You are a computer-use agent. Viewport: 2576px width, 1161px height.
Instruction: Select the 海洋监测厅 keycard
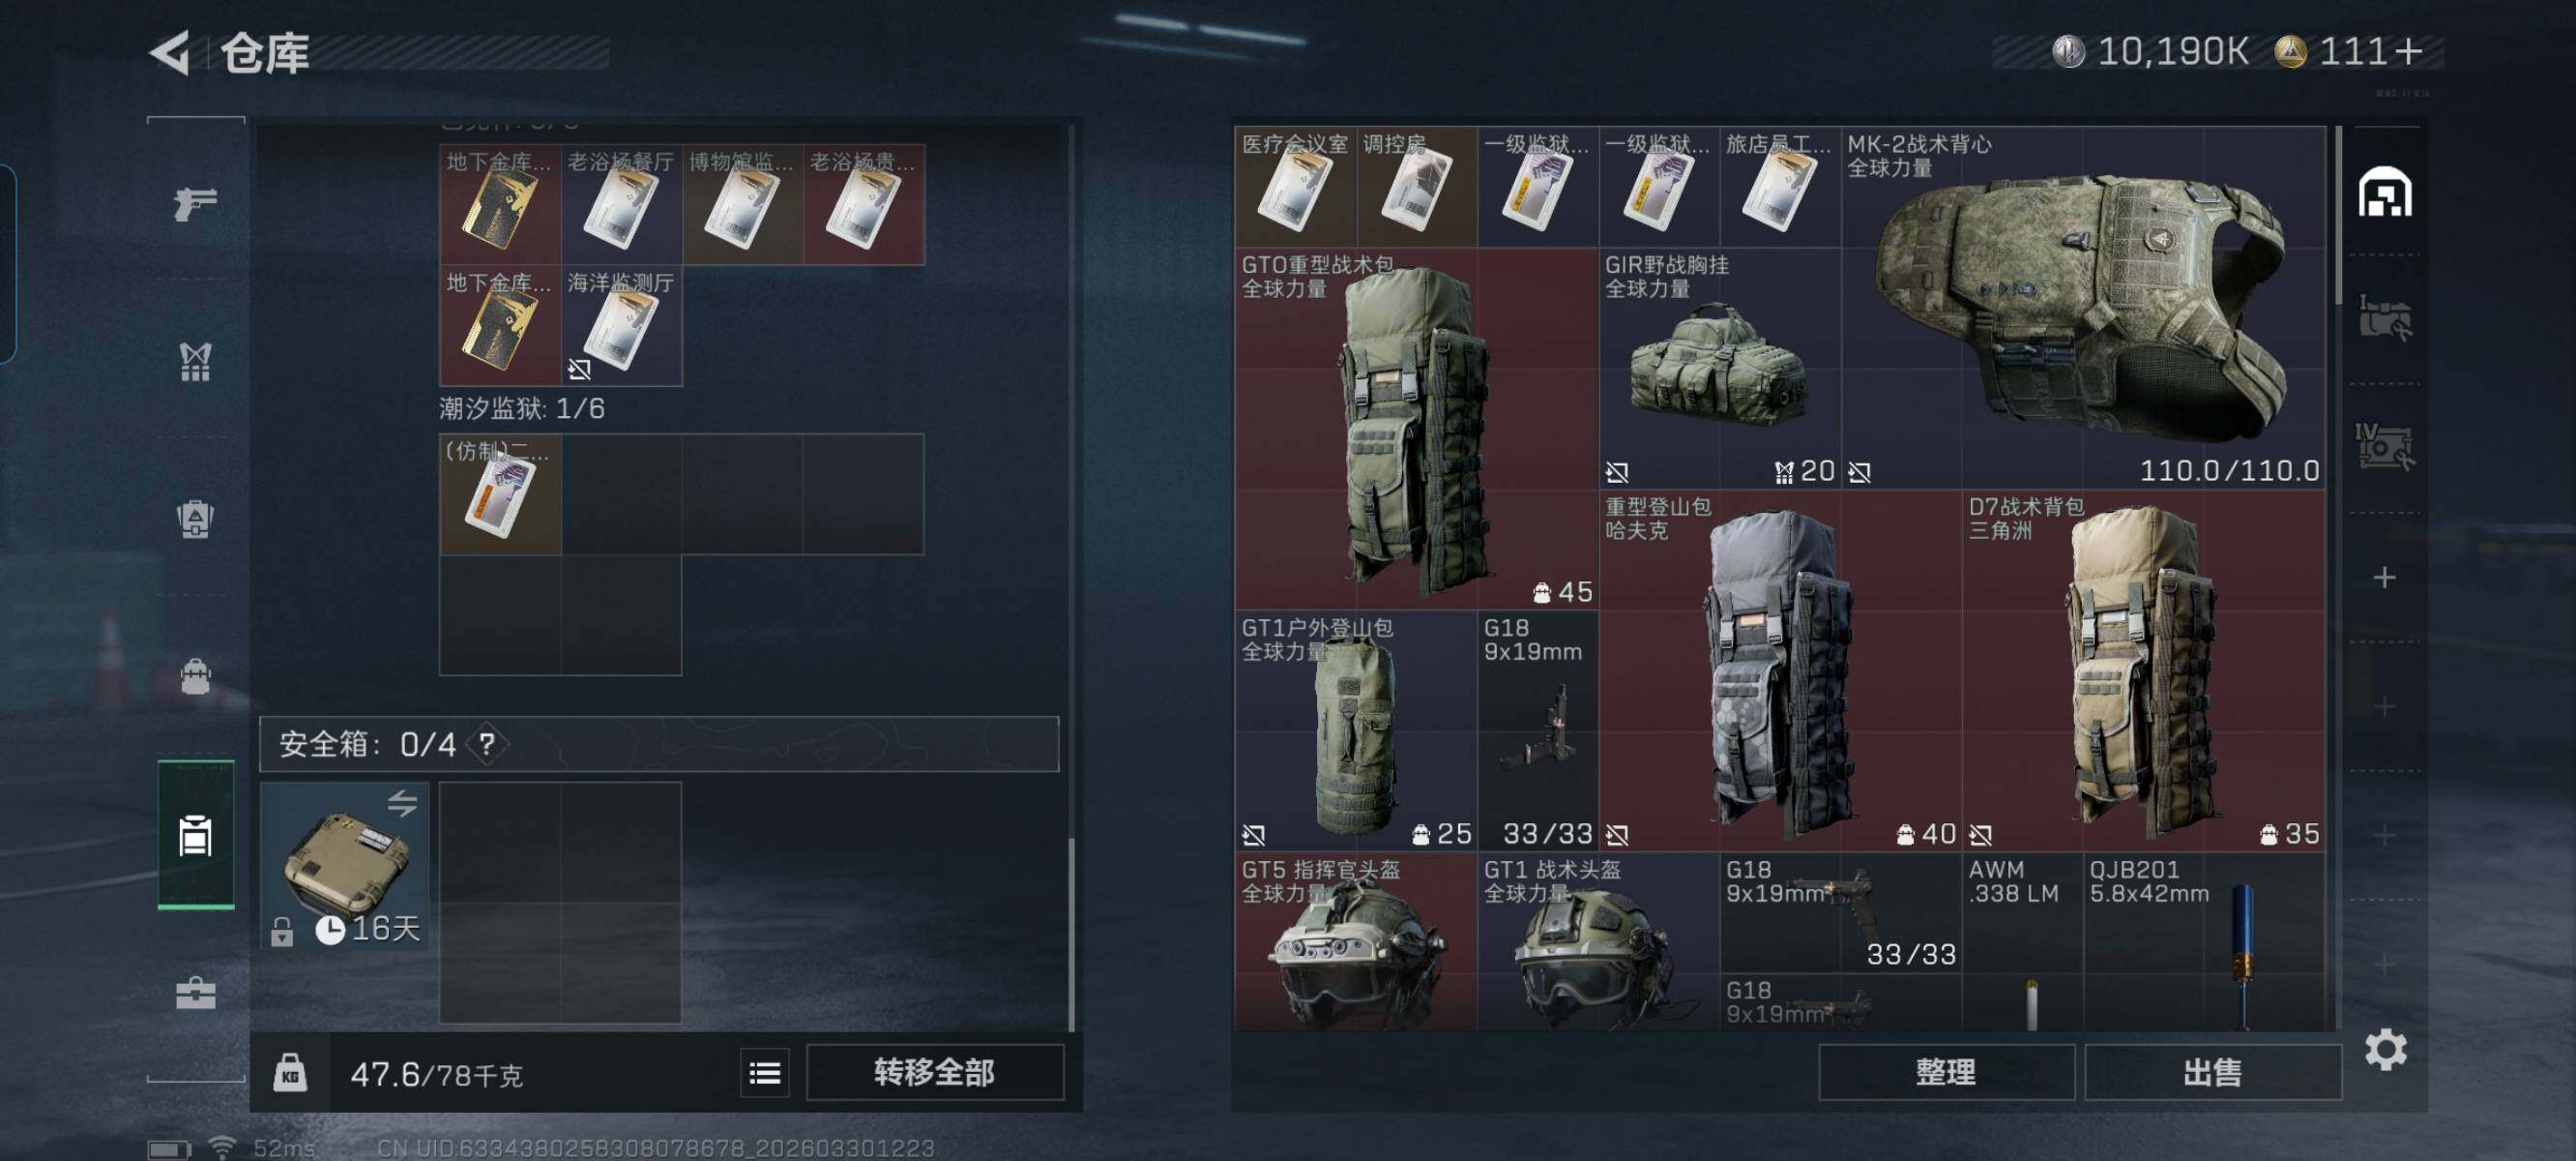click(621, 326)
